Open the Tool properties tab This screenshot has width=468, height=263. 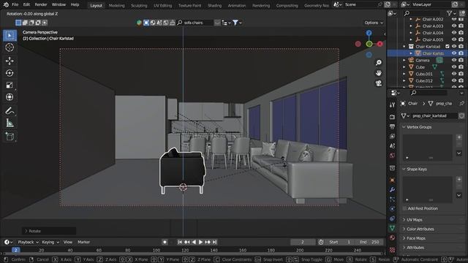coord(392,104)
